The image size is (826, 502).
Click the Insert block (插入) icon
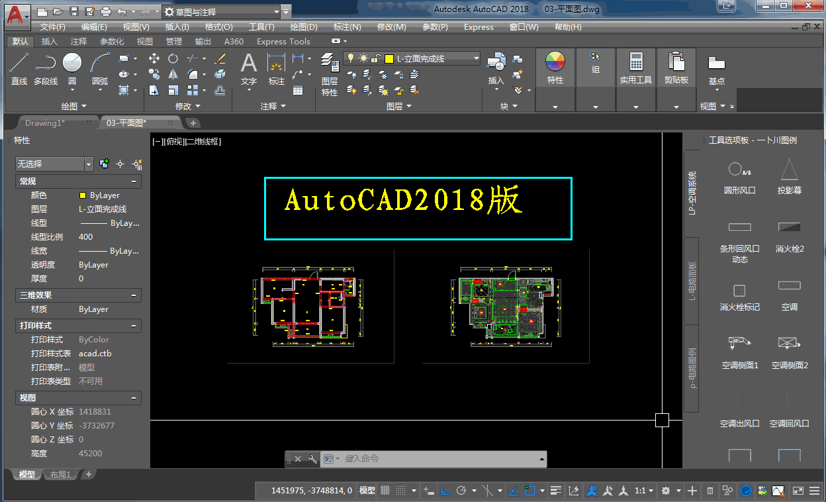click(x=496, y=69)
